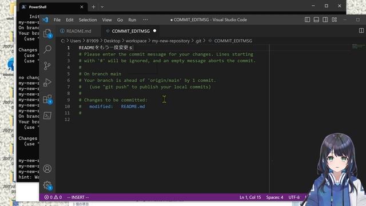This screenshot has height=206, width=366.
Task: Click the unsaved dot on COMMIT_EDITMSG tab
Action: click(154, 31)
